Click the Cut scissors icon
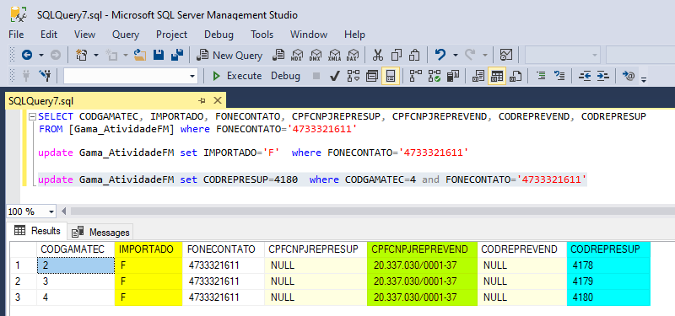675x316 pixels. [378, 55]
